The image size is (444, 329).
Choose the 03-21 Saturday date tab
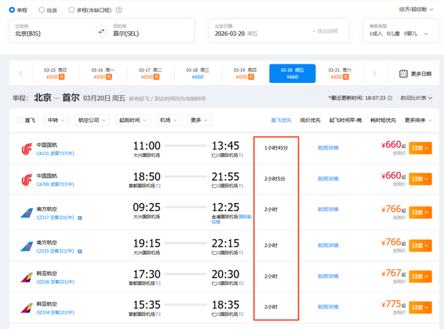(x=340, y=73)
